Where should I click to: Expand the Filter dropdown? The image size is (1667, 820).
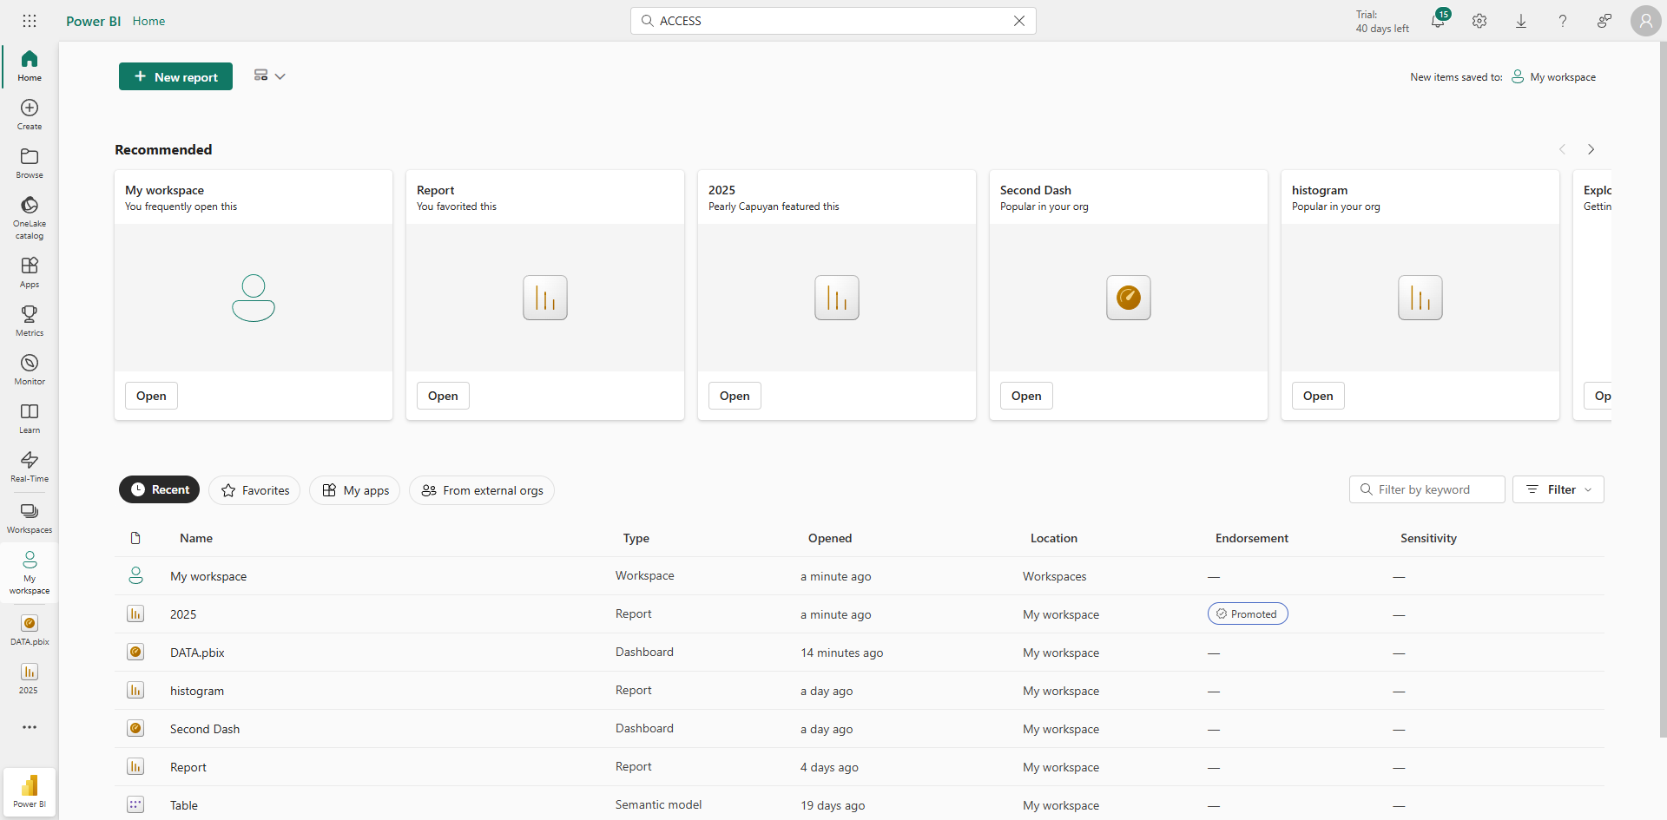(x=1558, y=489)
